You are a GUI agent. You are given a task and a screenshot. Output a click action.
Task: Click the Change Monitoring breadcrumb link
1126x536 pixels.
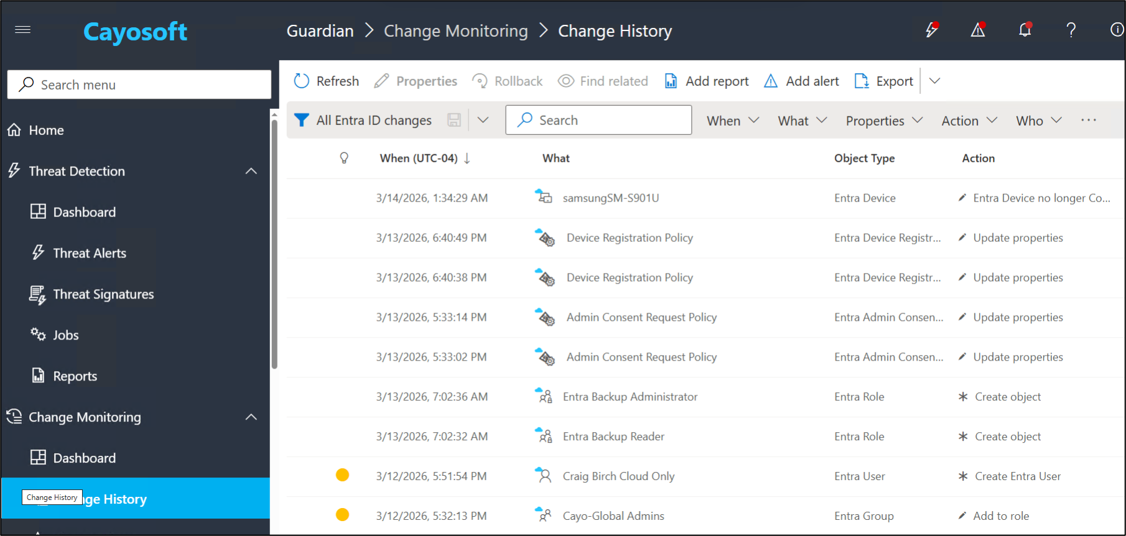tap(455, 31)
